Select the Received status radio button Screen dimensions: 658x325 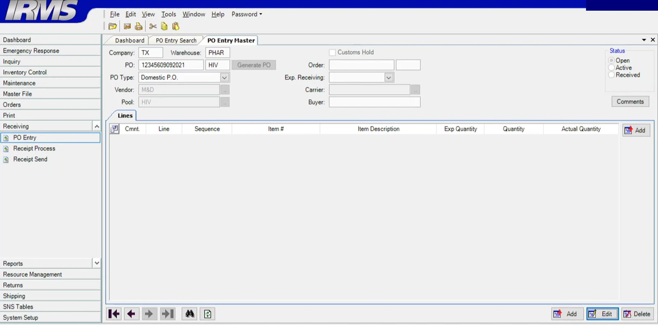tap(612, 75)
